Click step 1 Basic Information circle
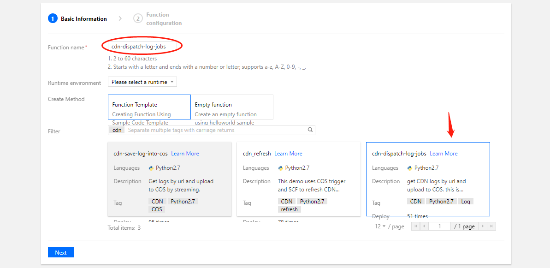 pyautogui.click(x=53, y=18)
